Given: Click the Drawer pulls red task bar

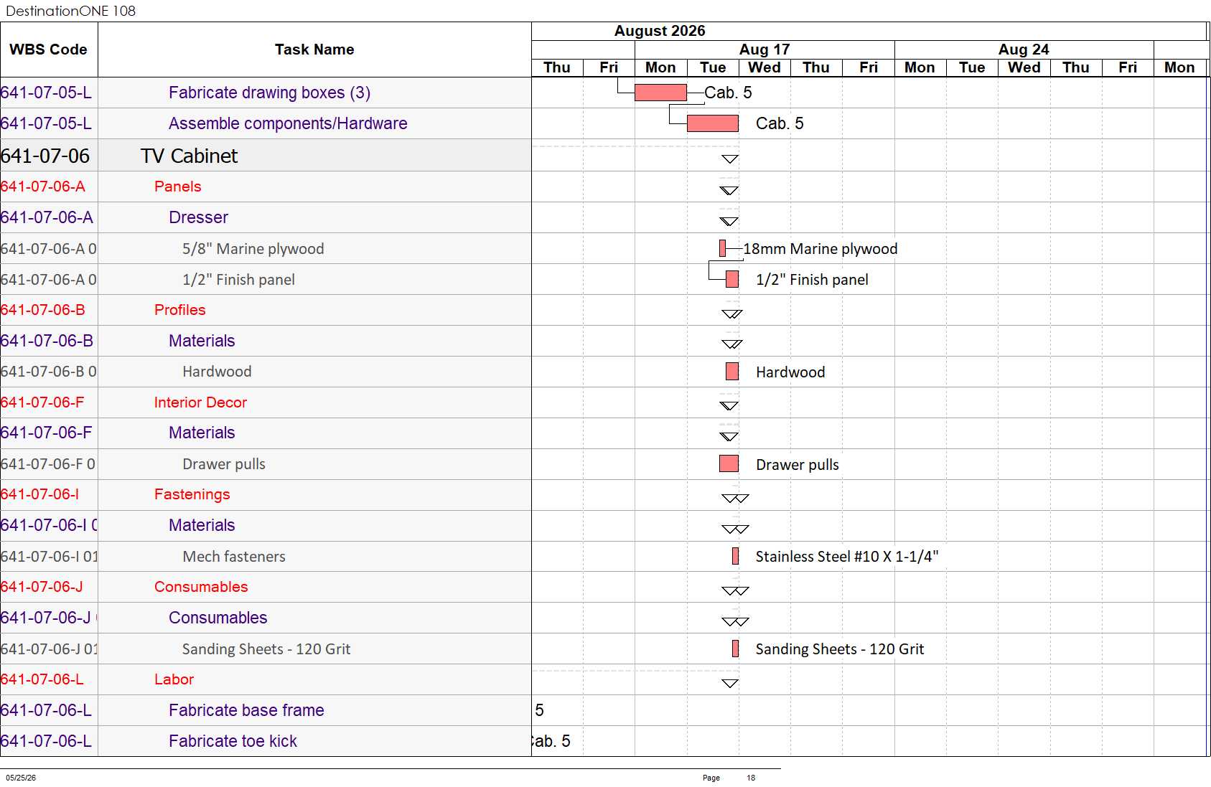Looking at the screenshot, I should click(729, 463).
